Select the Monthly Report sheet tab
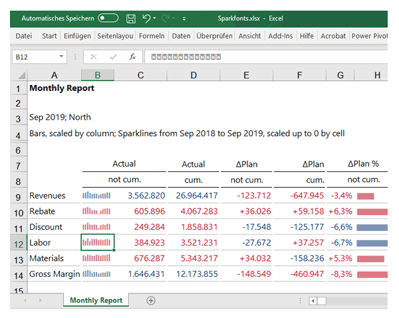The height and width of the screenshot is (318, 399). pos(96,301)
